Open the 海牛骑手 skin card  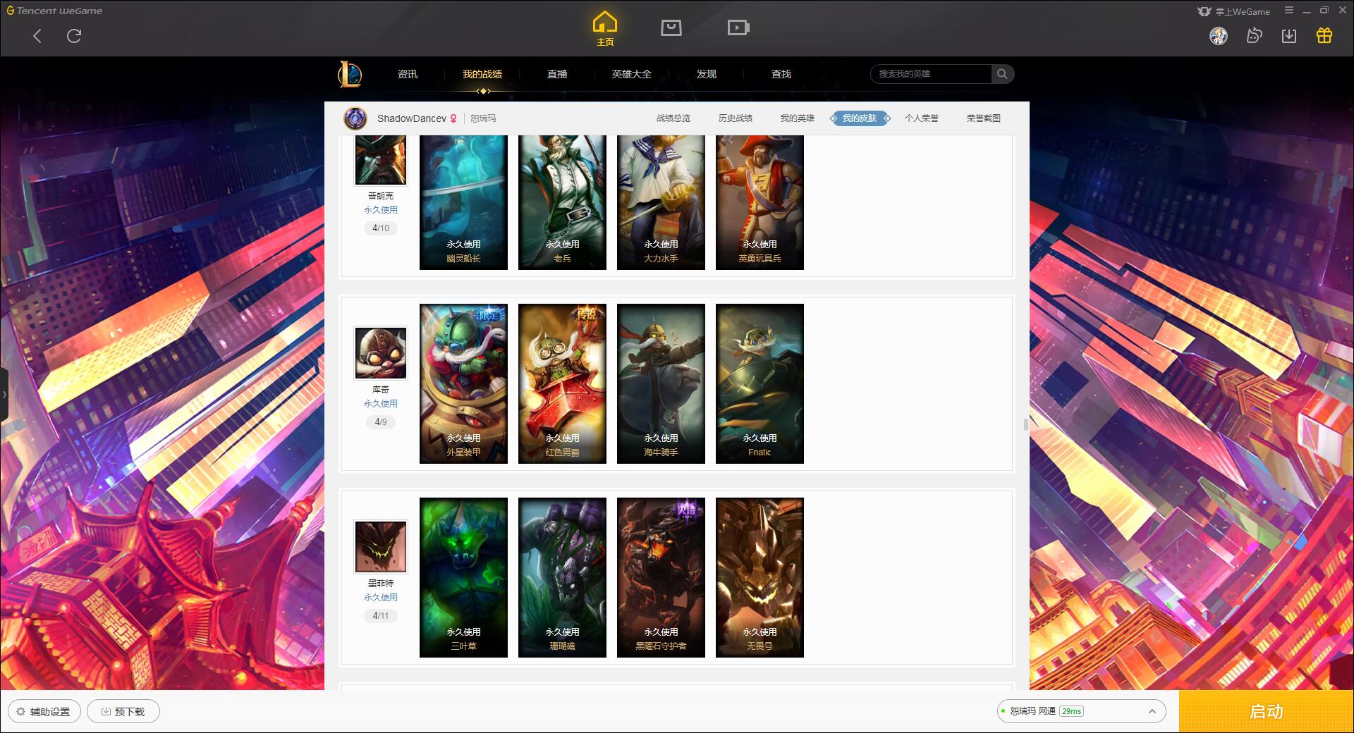pos(661,383)
